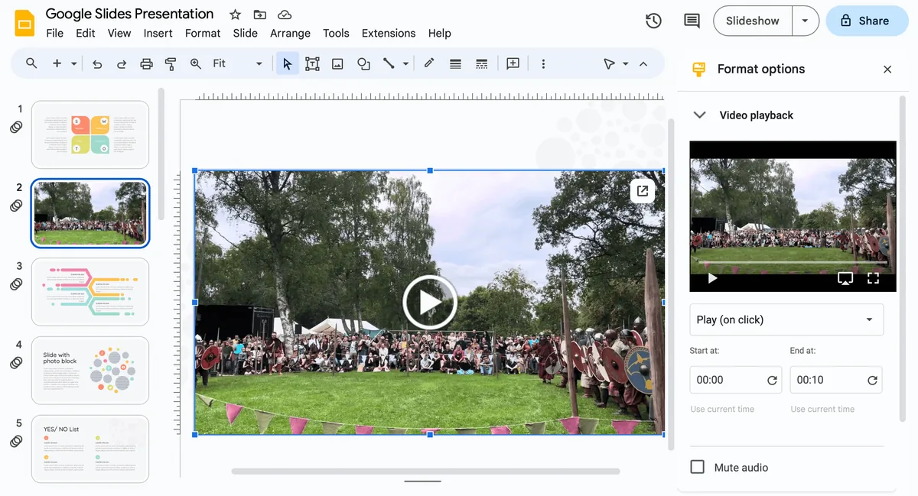Viewport: 918px width, 496px height.
Task: Start the Slideshow
Action: [752, 21]
